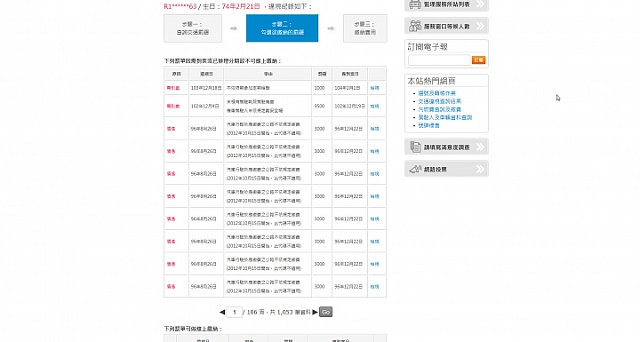Click the date cell 102年12月4日
Image resolution: width=640 pixels, height=342 pixels.
[x=205, y=106]
